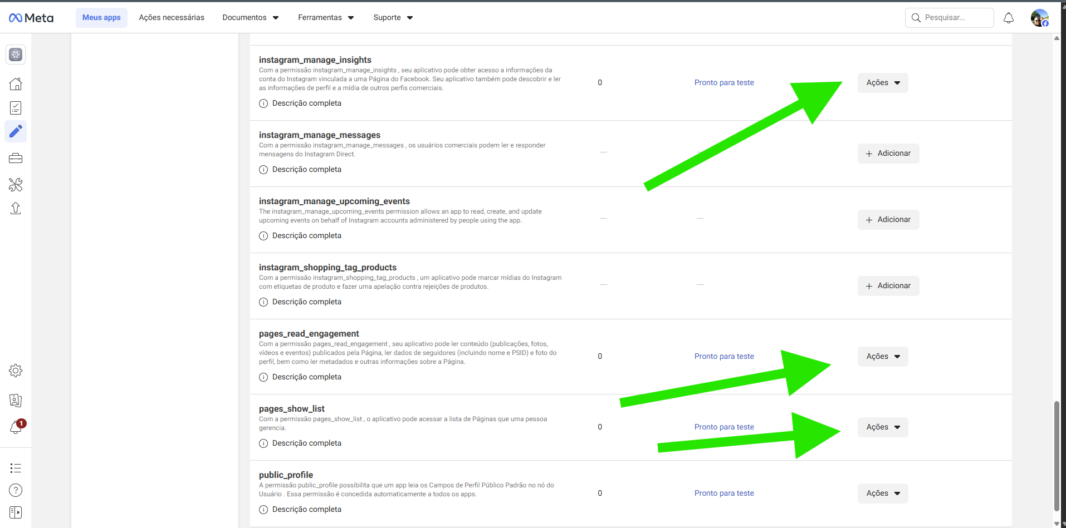Select the pencil use cases icon
This screenshot has height=528, width=1066.
point(16,131)
